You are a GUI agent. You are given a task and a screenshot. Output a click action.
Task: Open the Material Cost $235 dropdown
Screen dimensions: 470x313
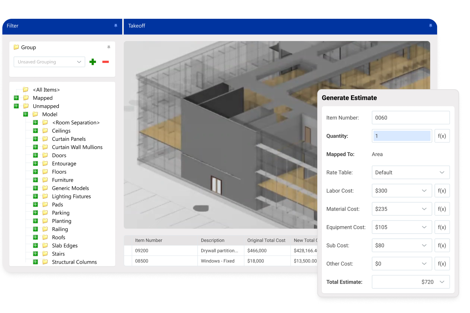402,209
